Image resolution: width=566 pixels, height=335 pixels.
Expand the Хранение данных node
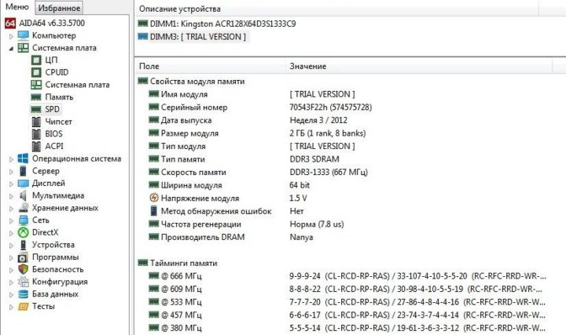pos(10,208)
